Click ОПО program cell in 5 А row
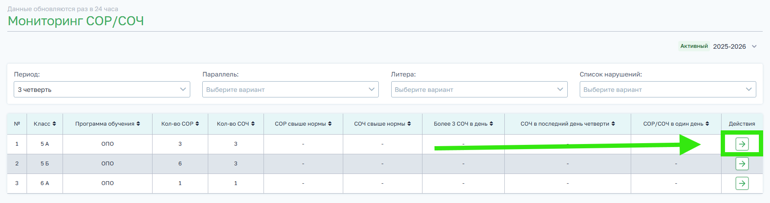 108,144
